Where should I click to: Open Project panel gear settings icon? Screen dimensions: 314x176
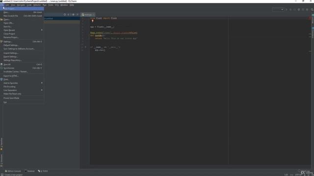(73, 15)
